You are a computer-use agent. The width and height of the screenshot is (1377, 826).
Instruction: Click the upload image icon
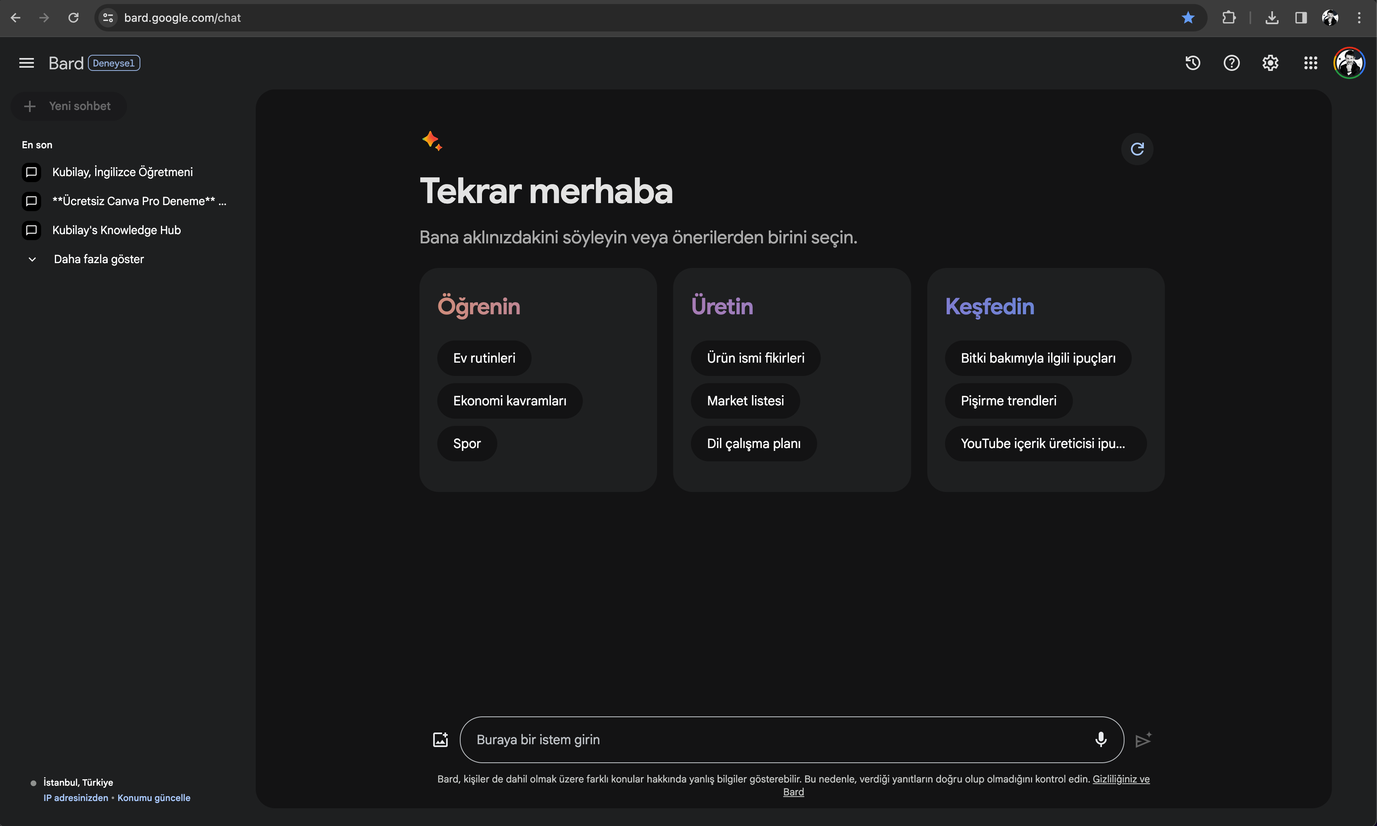click(440, 740)
